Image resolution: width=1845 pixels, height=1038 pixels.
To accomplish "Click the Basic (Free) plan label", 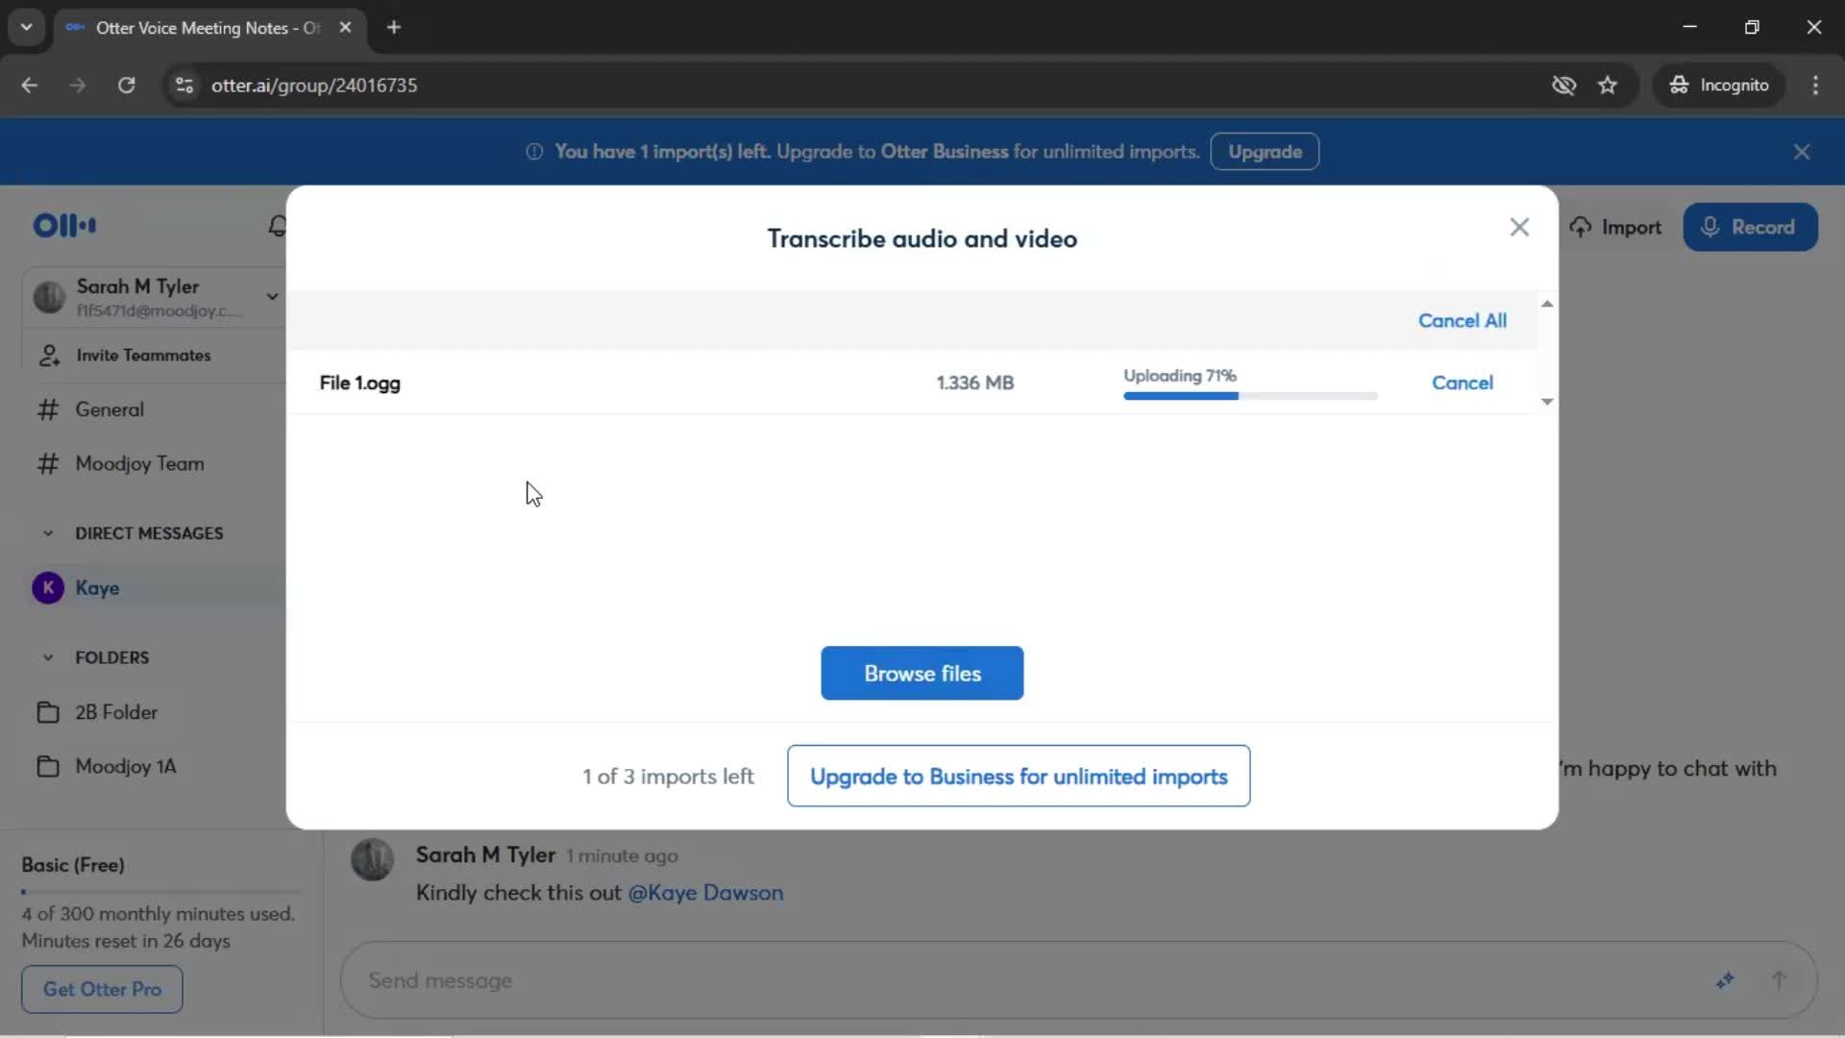I will (x=73, y=865).
